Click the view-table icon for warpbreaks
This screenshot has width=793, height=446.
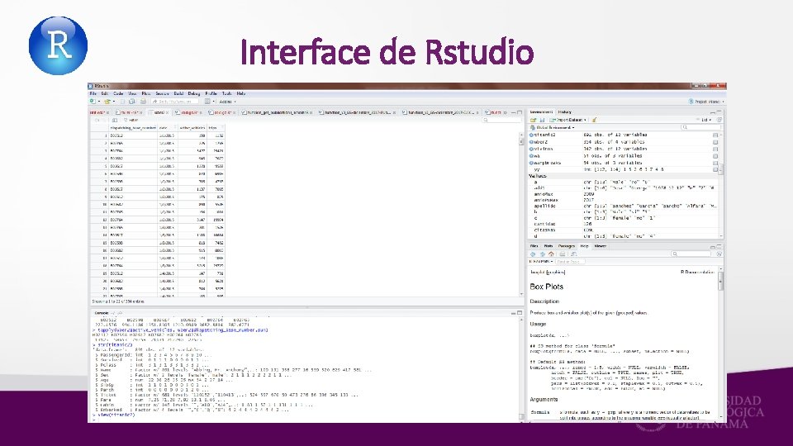pos(715,163)
